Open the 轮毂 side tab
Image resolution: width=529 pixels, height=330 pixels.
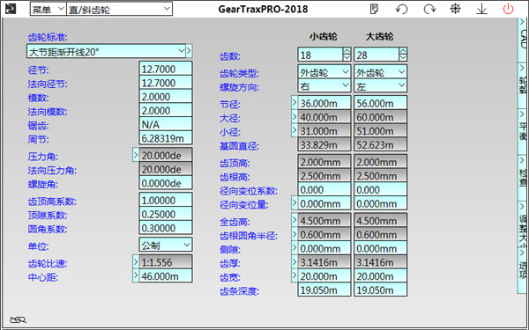click(523, 86)
